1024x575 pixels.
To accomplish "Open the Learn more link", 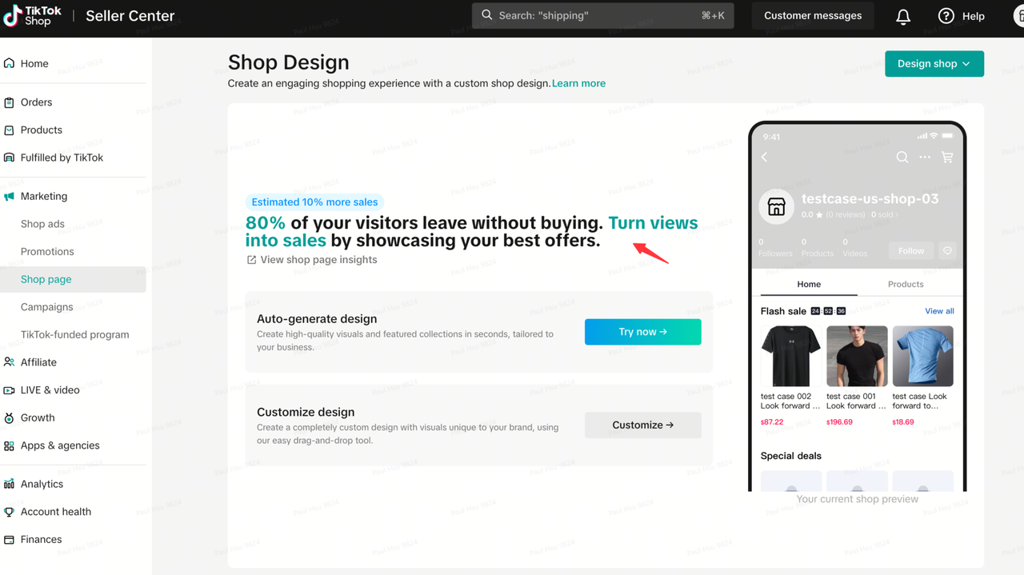I will click(578, 83).
